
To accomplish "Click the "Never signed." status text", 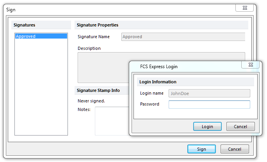I will click(91, 101).
